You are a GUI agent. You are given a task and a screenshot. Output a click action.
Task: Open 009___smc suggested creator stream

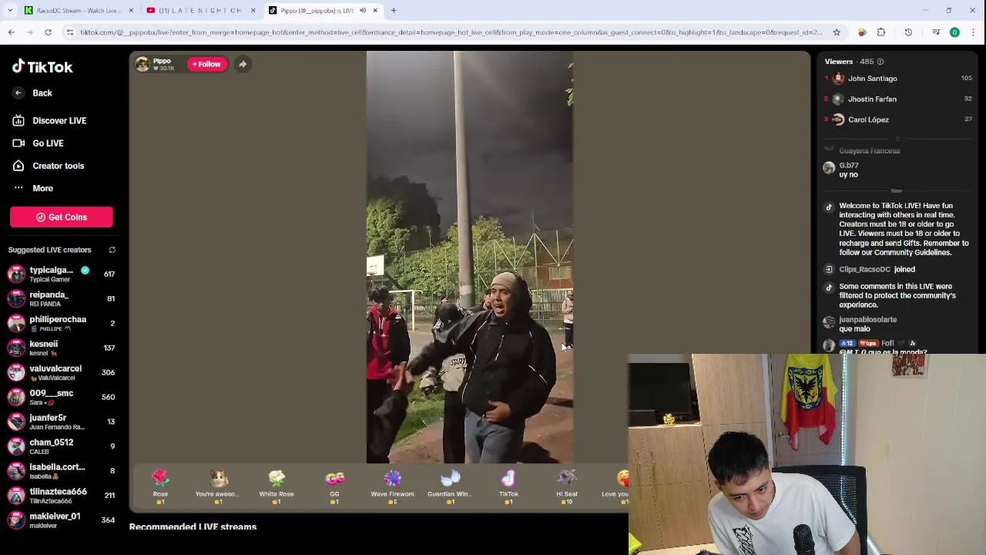62,397
